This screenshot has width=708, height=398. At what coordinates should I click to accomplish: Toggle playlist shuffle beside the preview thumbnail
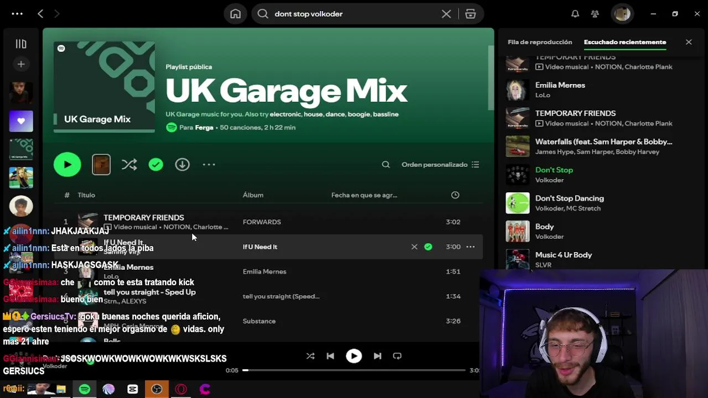click(x=129, y=164)
